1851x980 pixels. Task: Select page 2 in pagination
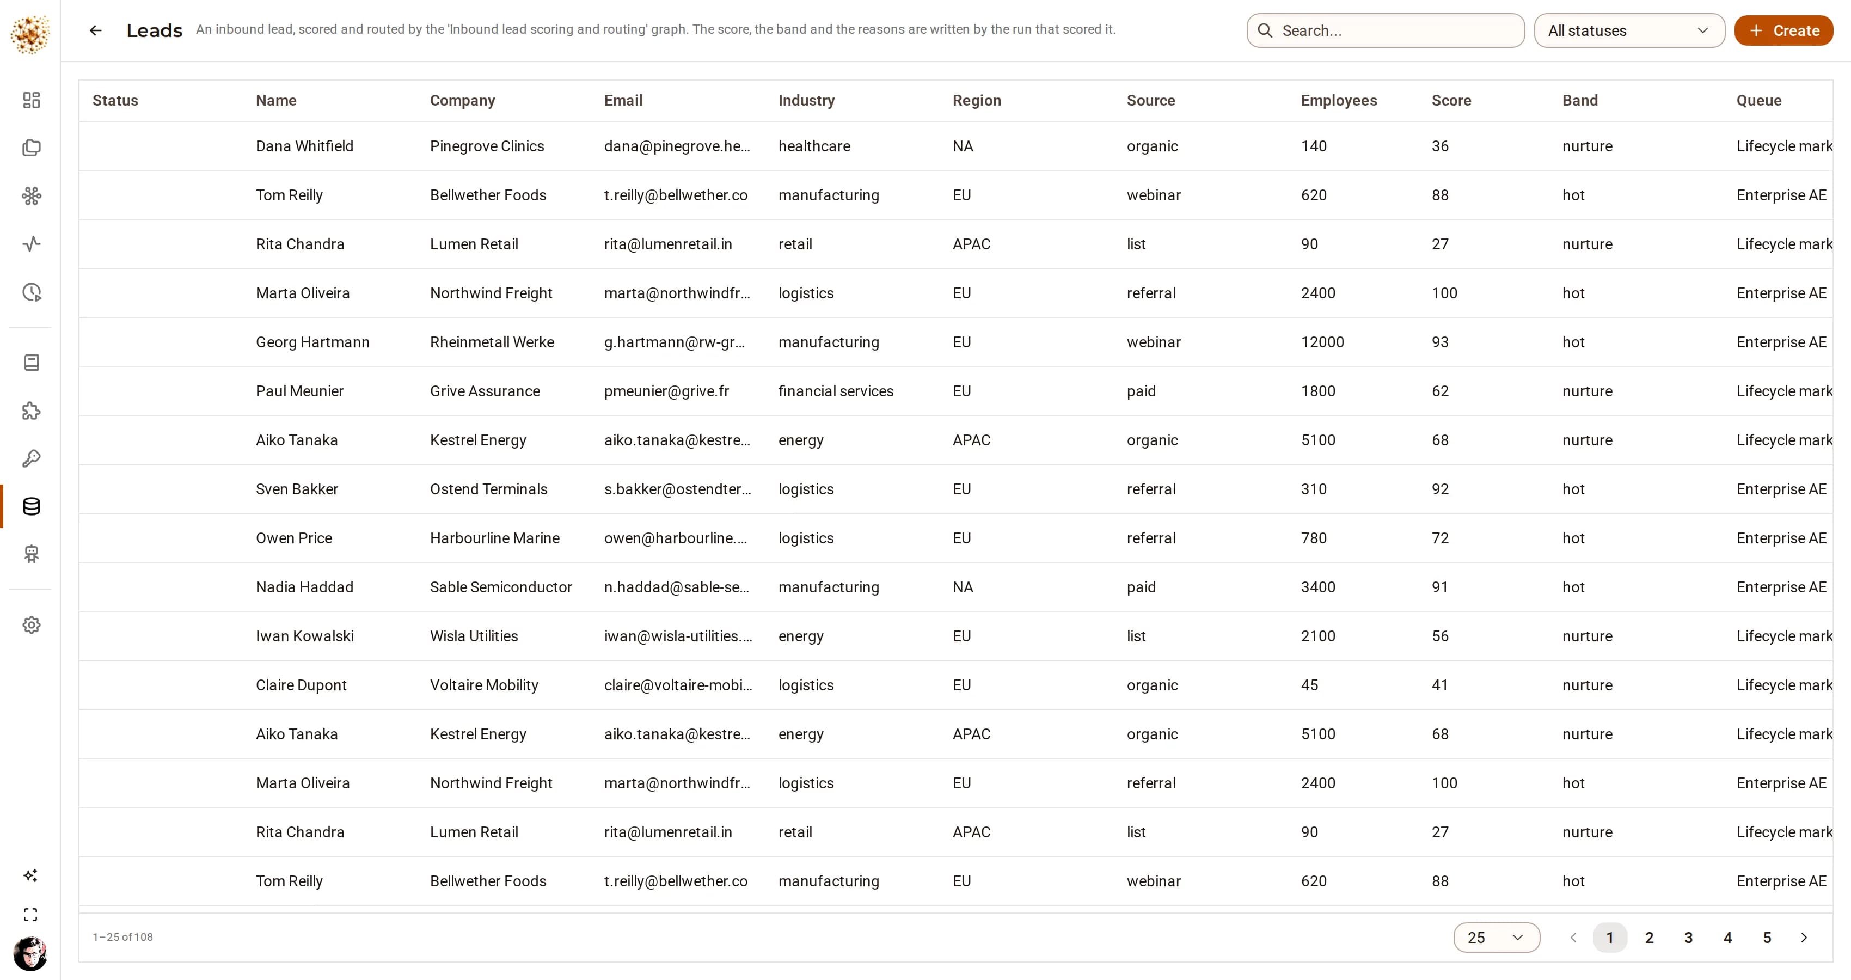click(x=1649, y=938)
